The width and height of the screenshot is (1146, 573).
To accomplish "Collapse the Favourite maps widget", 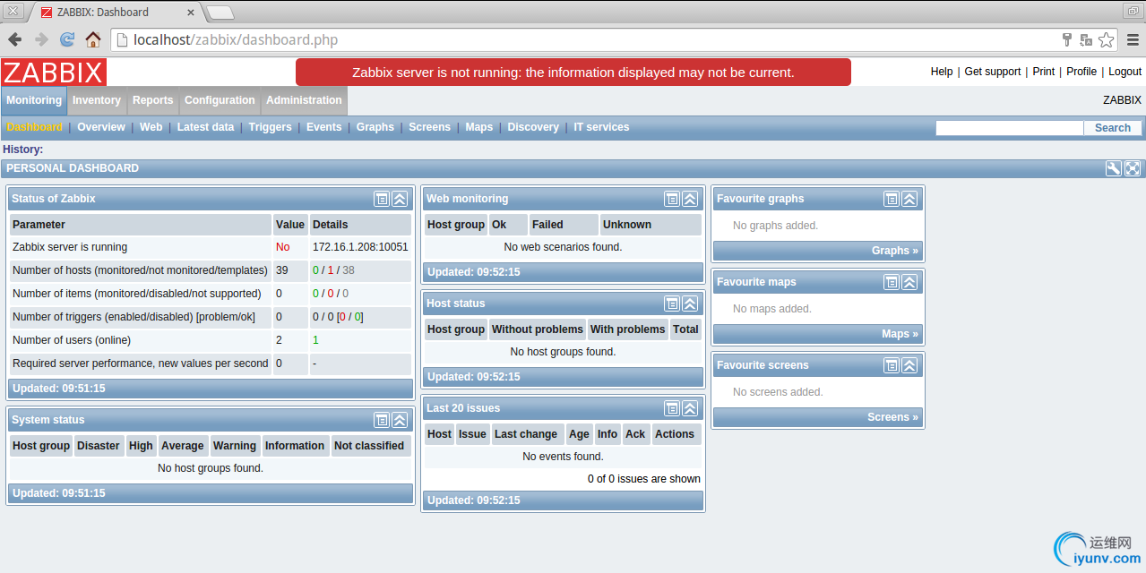I will click(909, 282).
